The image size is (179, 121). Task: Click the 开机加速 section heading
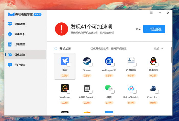tap(65, 49)
